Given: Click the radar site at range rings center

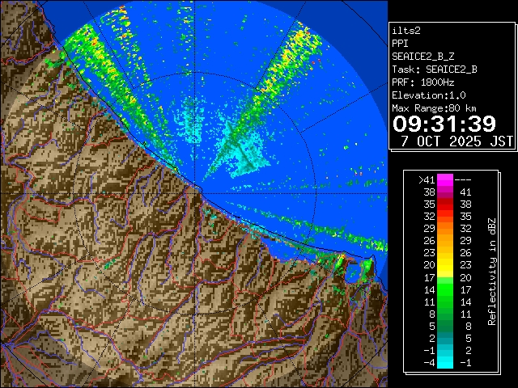Looking at the screenshot, I should [195, 185].
